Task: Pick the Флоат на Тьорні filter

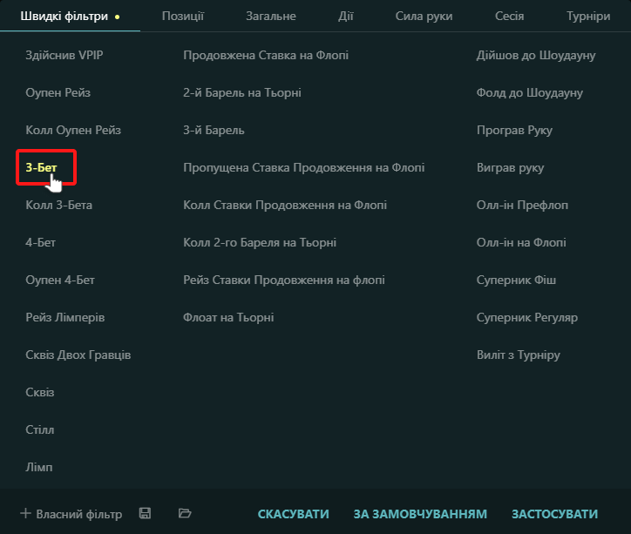Action: [x=228, y=317]
